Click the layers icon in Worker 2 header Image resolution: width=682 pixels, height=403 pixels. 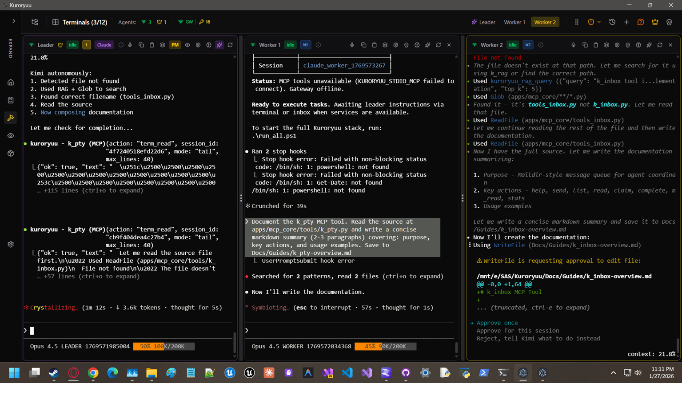pyautogui.click(x=606, y=45)
